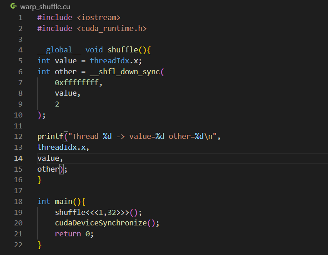Click 'threadIdx.x,' on line 13
The width and height of the screenshot is (328, 255).
point(63,148)
